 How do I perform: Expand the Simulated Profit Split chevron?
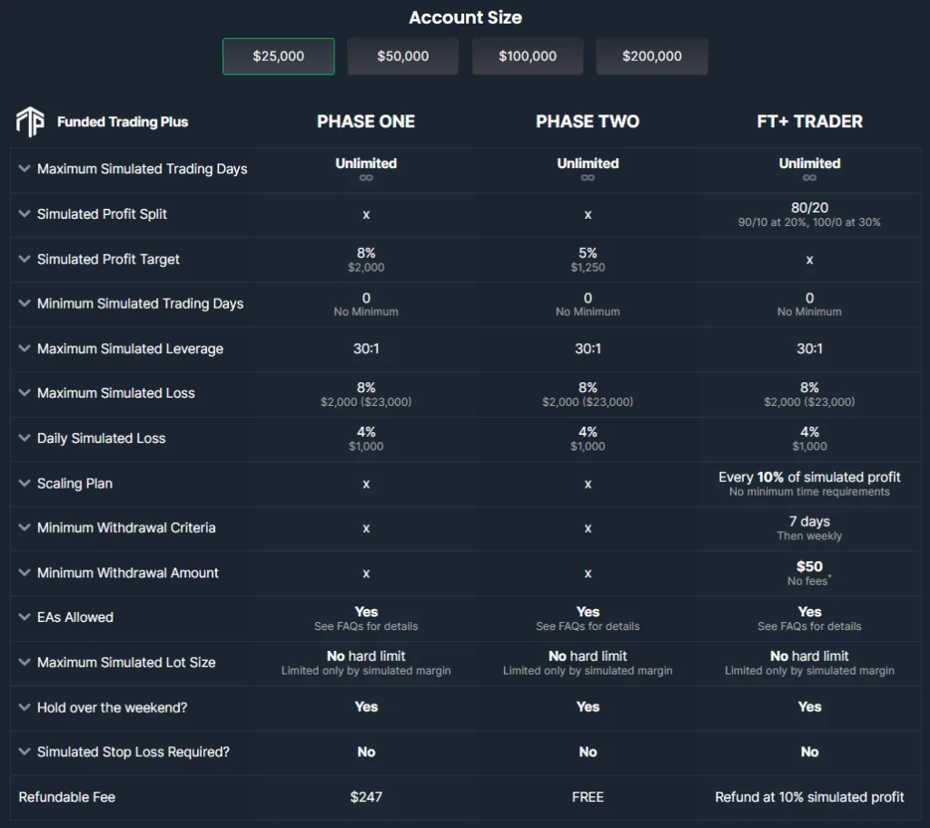coord(25,213)
